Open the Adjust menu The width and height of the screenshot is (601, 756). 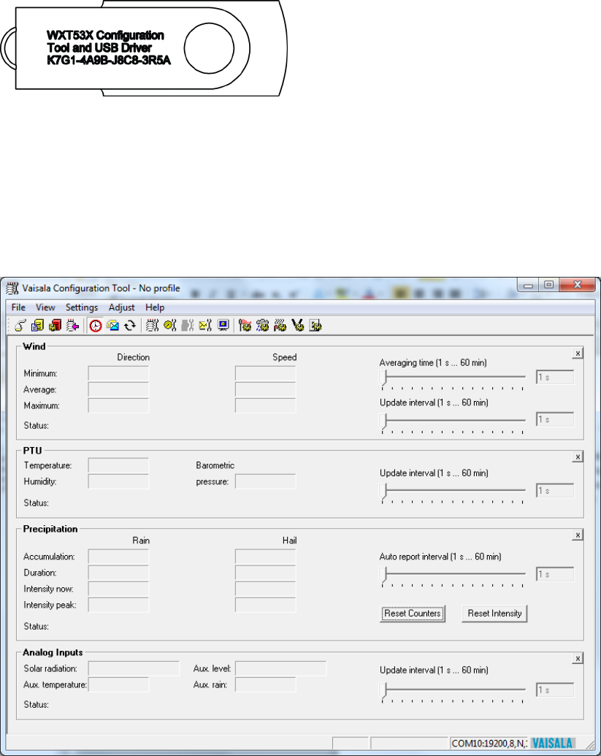(121, 307)
